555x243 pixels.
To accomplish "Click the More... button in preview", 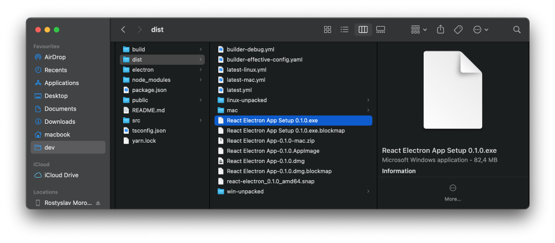I will point(453,193).
